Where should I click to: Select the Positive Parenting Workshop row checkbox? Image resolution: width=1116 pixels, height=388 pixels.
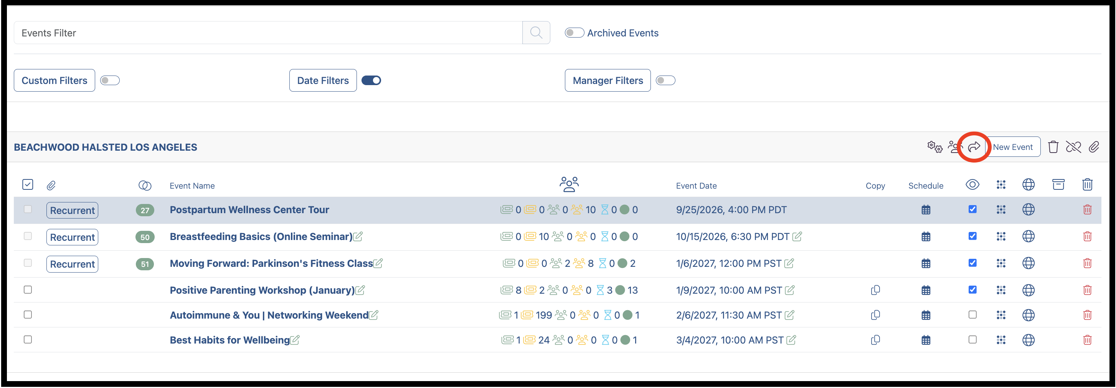28,289
